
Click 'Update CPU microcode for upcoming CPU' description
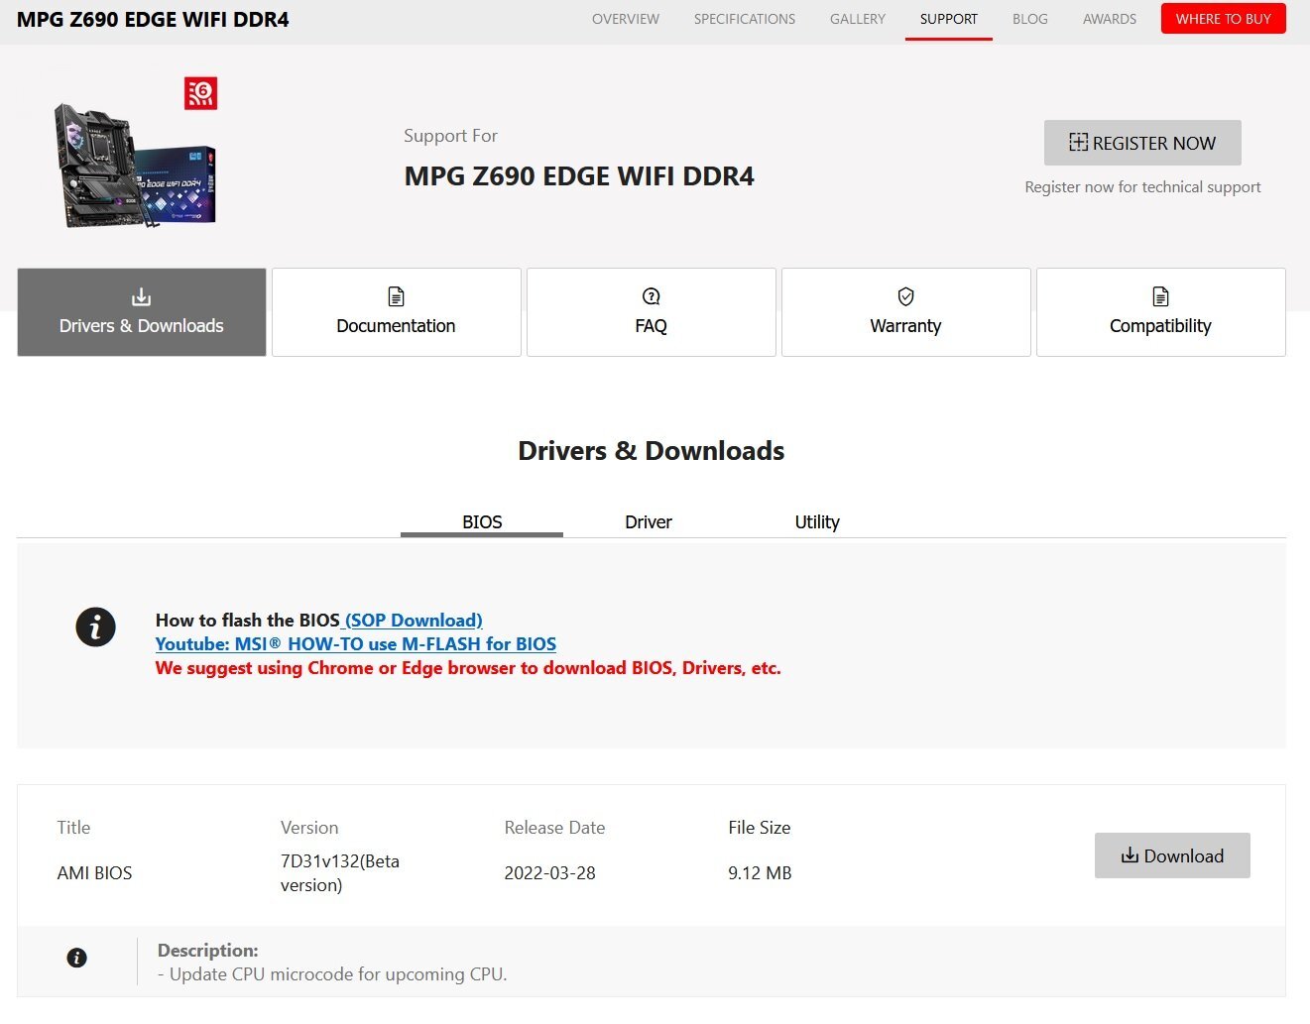point(332,974)
